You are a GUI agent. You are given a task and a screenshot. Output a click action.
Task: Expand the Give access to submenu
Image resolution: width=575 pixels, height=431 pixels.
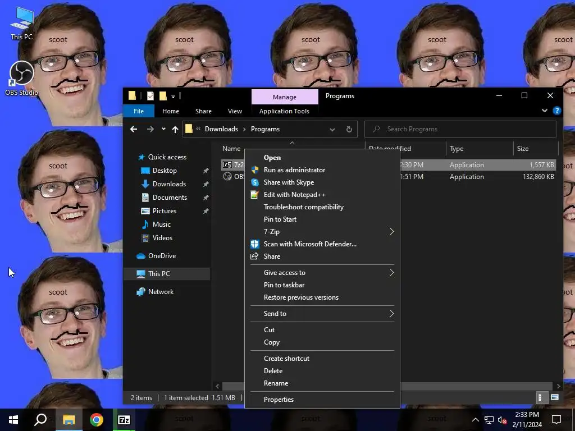tap(322, 273)
